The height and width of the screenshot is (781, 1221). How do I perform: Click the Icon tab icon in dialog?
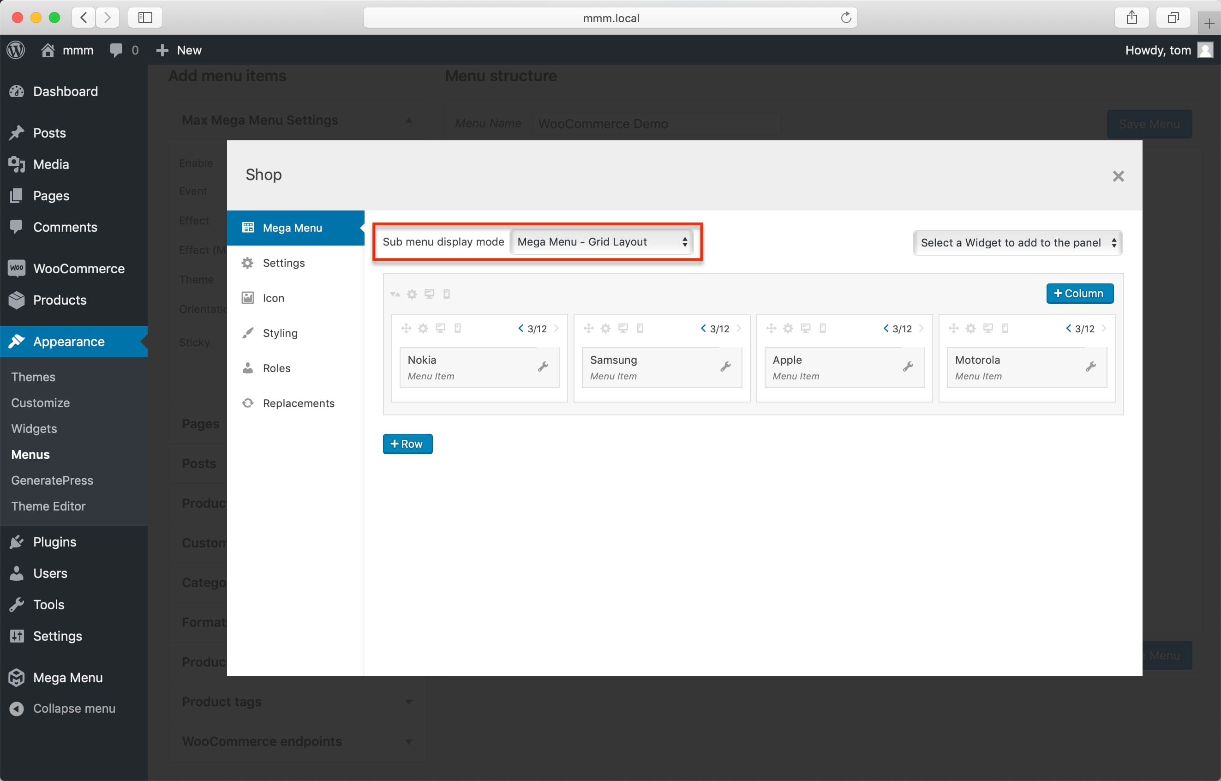pos(249,298)
